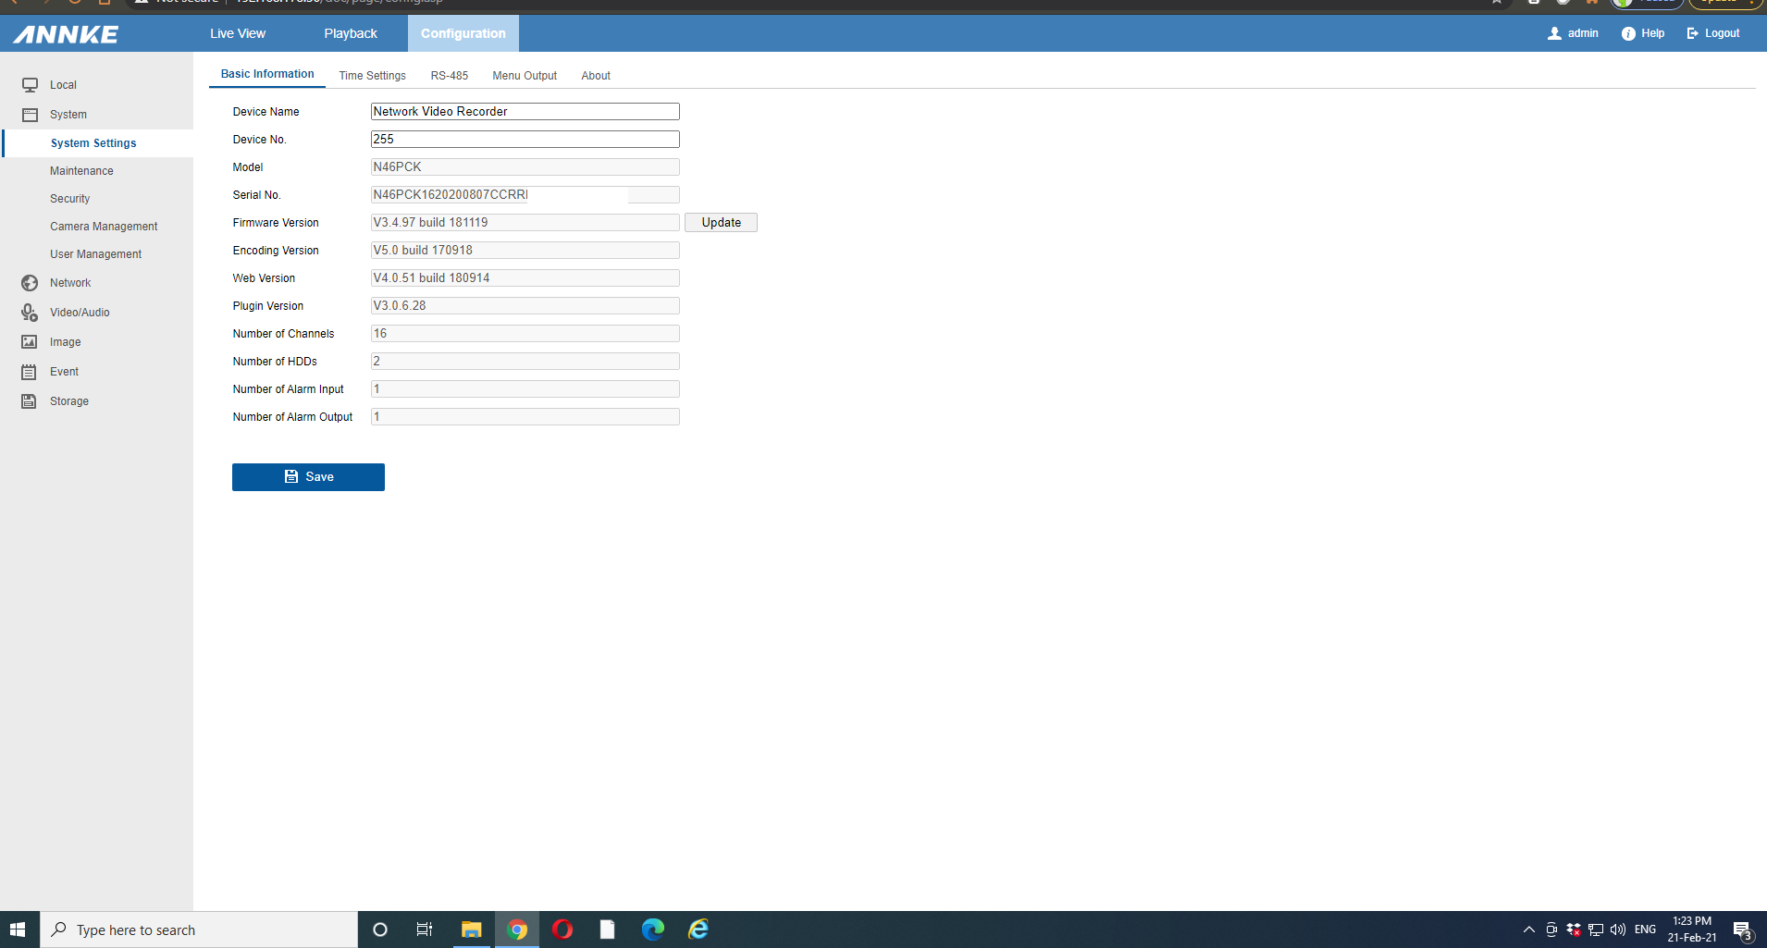Collapse the System section in sidebar
The width and height of the screenshot is (1767, 948).
coord(68,115)
